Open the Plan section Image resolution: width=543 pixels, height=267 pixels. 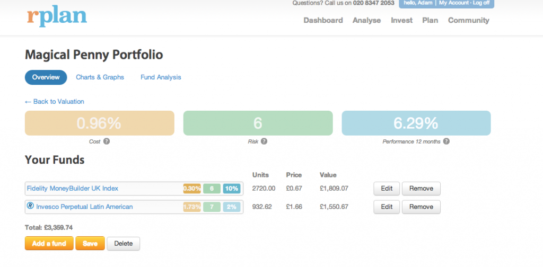tap(430, 21)
